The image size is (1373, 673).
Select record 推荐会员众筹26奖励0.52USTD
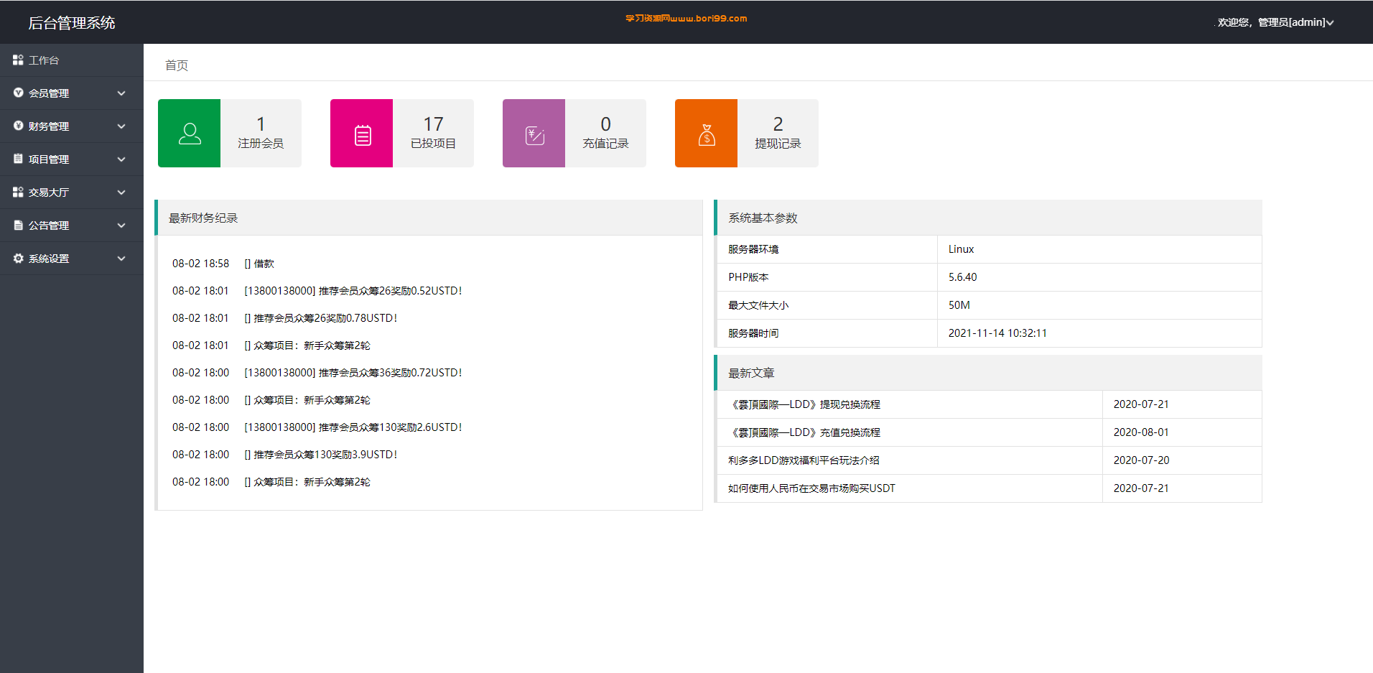(x=317, y=291)
